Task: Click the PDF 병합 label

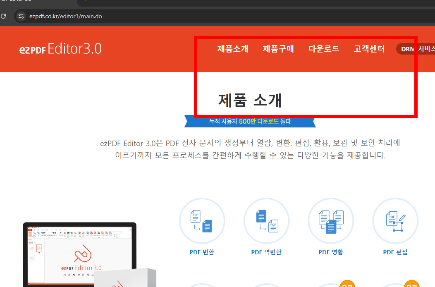Action: [x=331, y=252]
